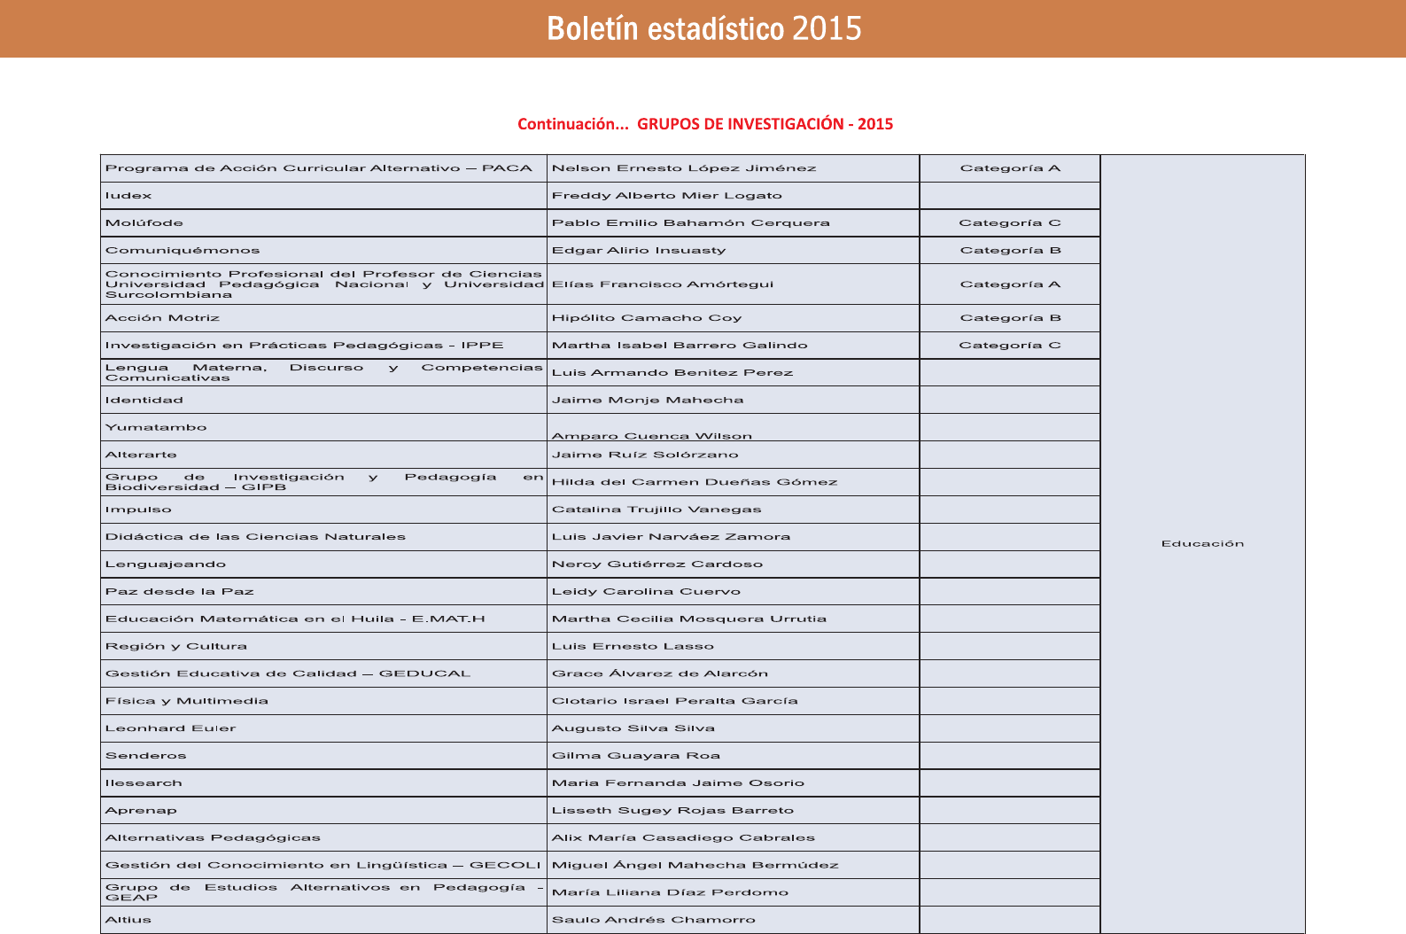
Task: Select the 'Educación' merged column cell
Action: pos(1202,543)
